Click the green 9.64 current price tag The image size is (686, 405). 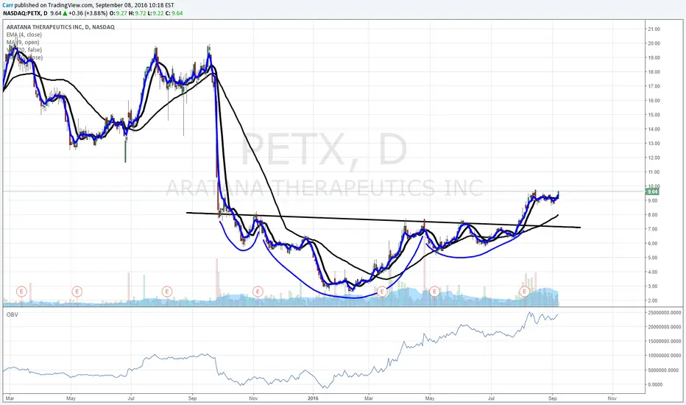[652, 191]
